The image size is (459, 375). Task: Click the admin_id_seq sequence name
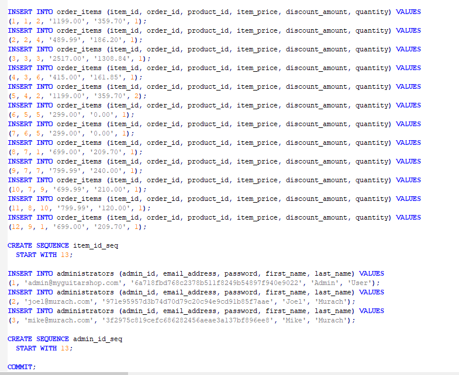point(98,339)
